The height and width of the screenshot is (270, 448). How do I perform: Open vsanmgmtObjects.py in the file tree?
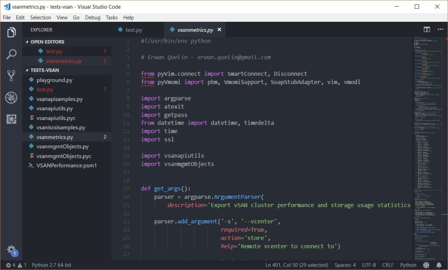point(67,146)
